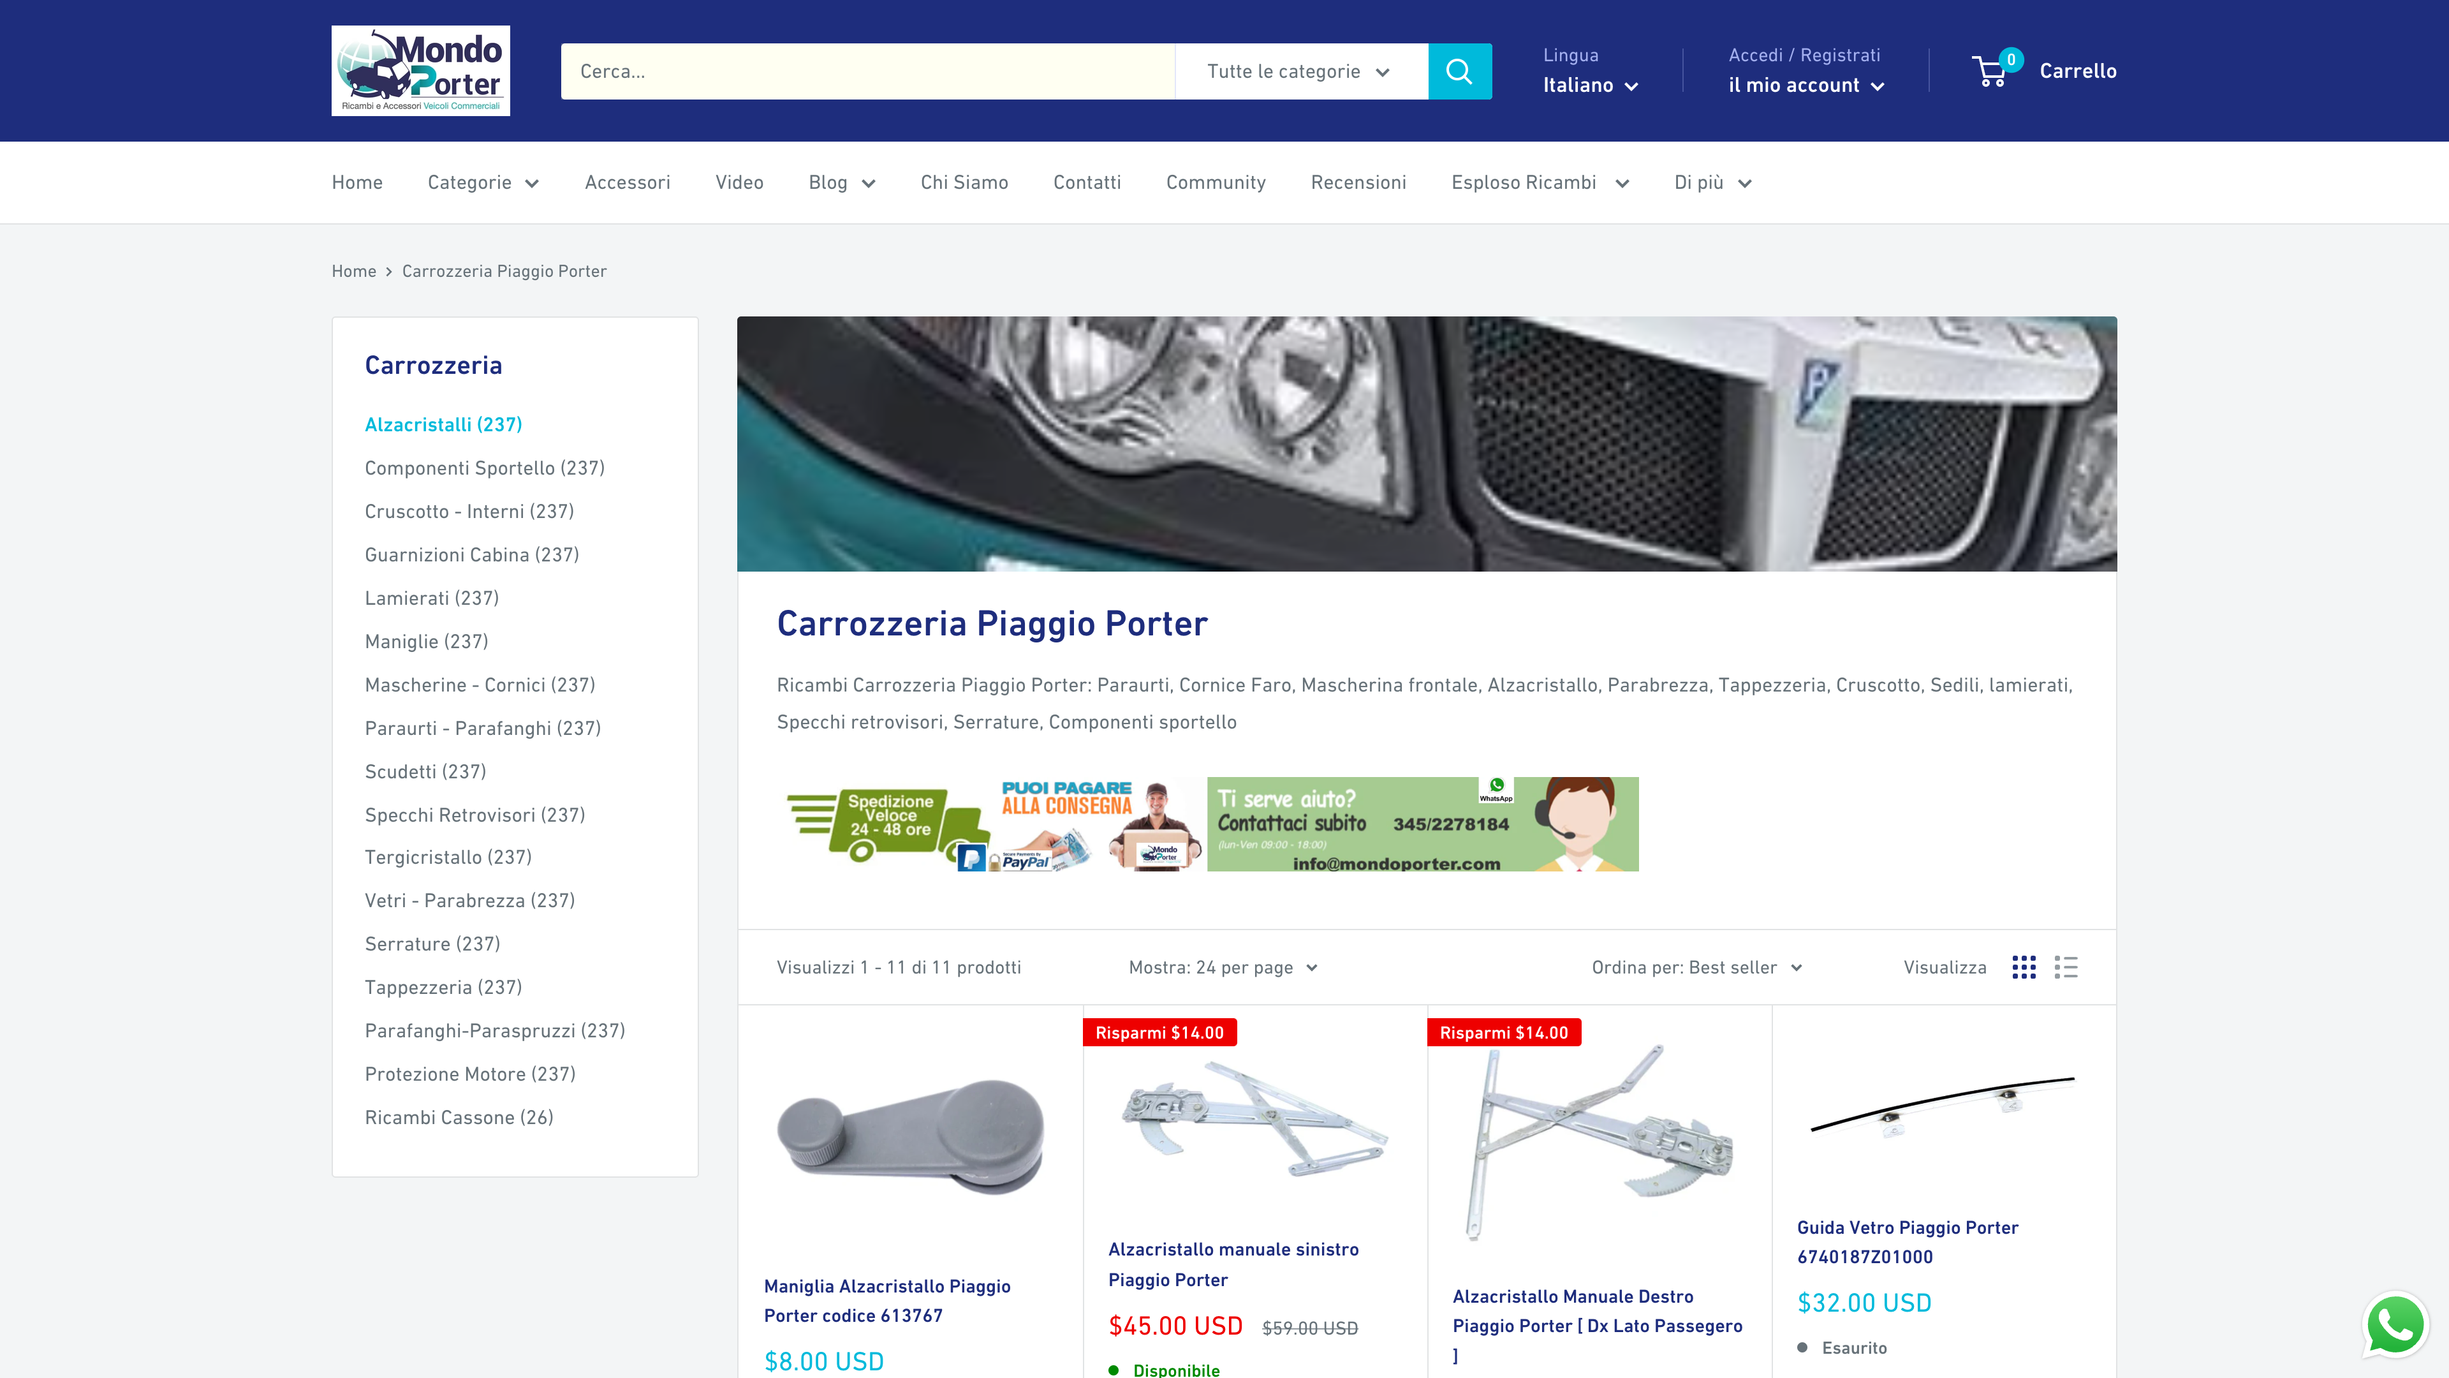The image size is (2449, 1378).
Task: Expand il mio account menu
Action: click(x=1806, y=85)
